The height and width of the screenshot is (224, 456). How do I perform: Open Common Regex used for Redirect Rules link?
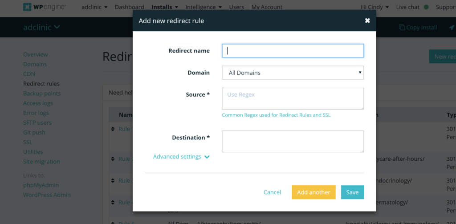coord(276,115)
